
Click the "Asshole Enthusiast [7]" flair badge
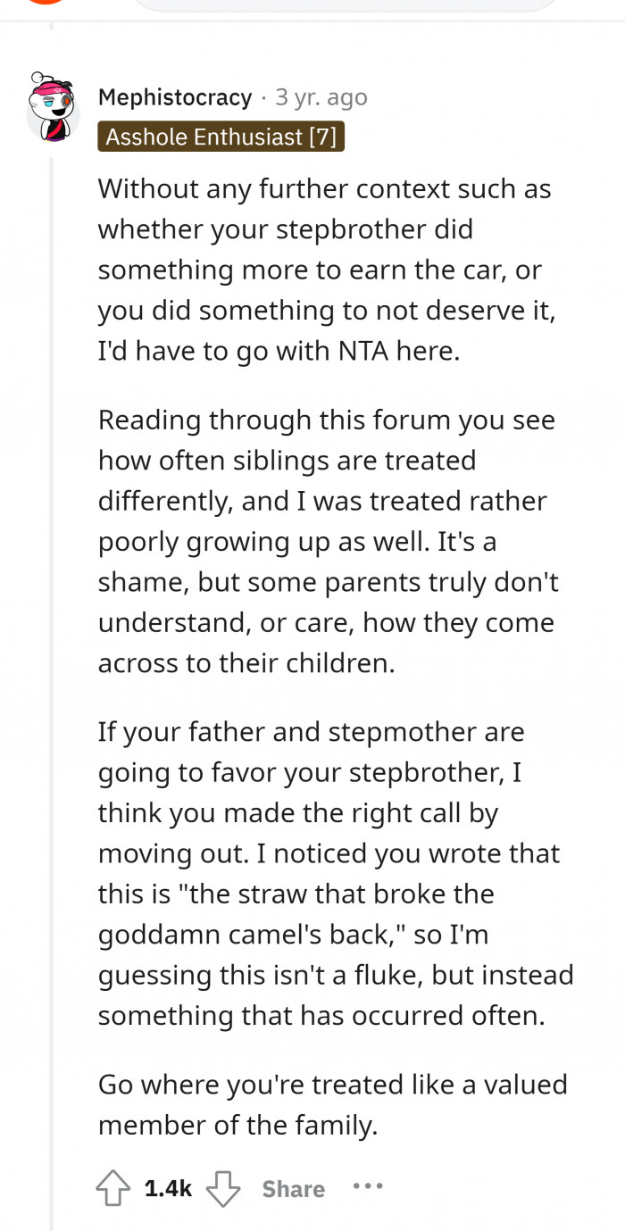click(221, 137)
